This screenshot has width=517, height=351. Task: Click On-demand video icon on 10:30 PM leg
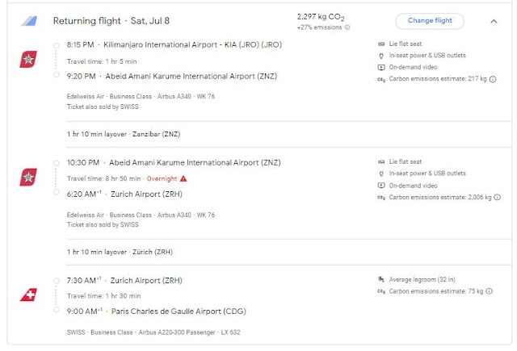tap(380, 185)
